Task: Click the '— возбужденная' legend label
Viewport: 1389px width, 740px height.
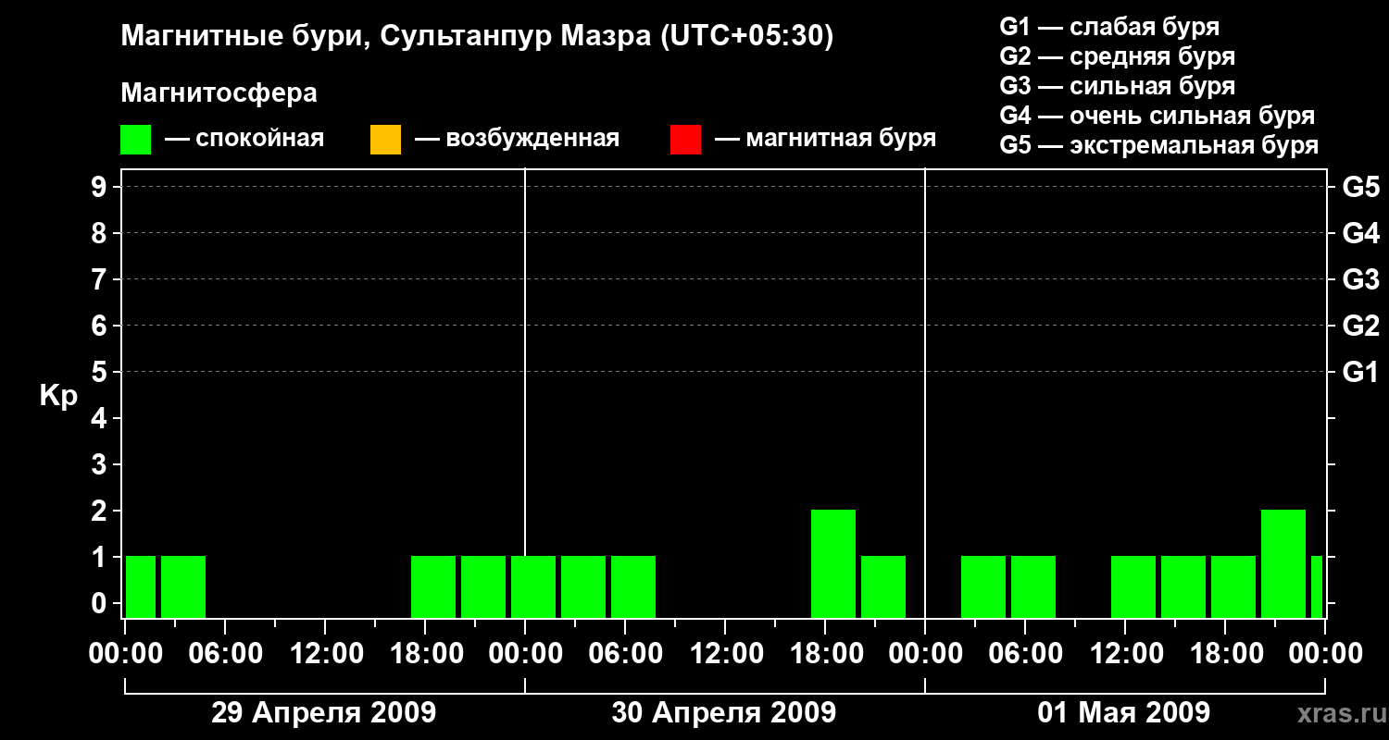Action: [517, 140]
